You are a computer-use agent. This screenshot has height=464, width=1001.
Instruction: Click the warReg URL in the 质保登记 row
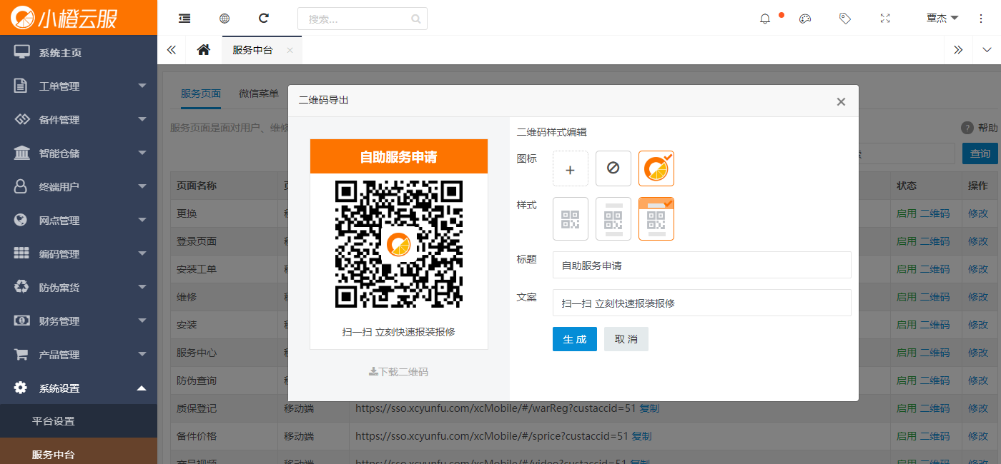pyautogui.click(x=495, y=408)
